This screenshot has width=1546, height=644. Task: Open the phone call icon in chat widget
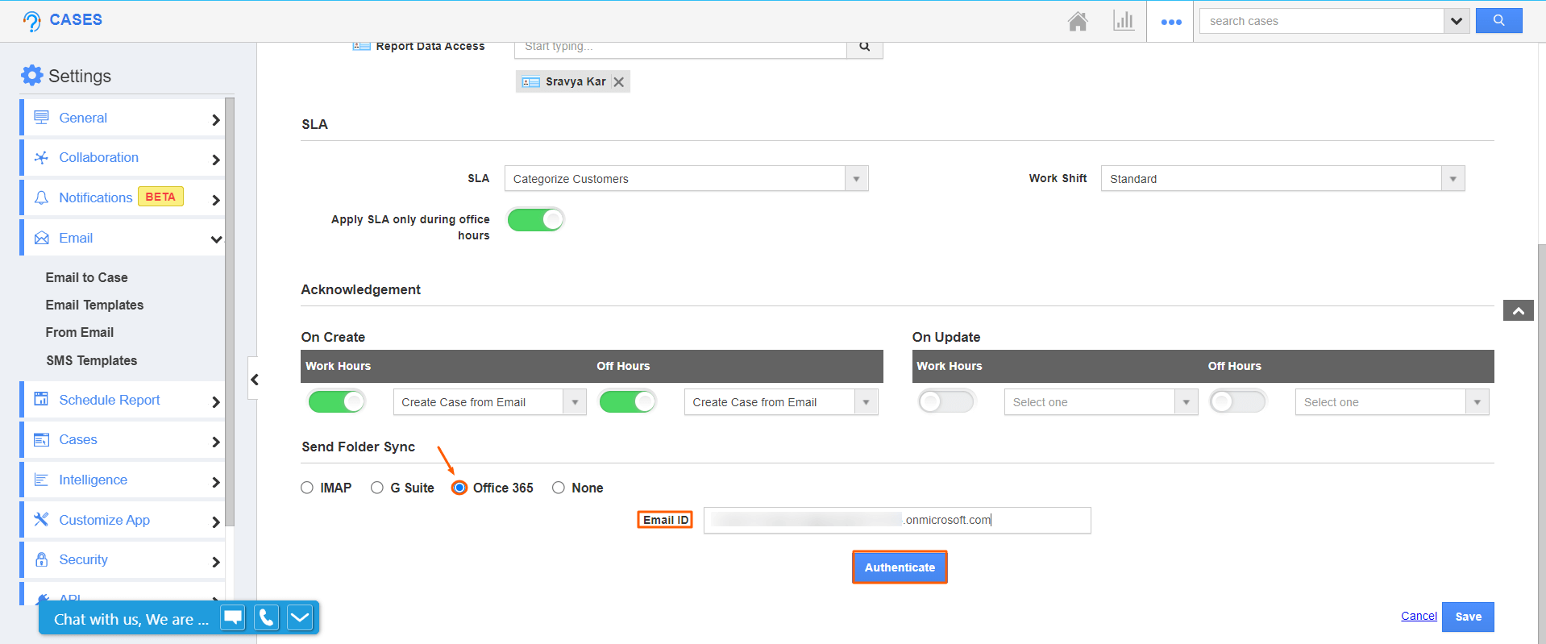pyautogui.click(x=266, y=618)
